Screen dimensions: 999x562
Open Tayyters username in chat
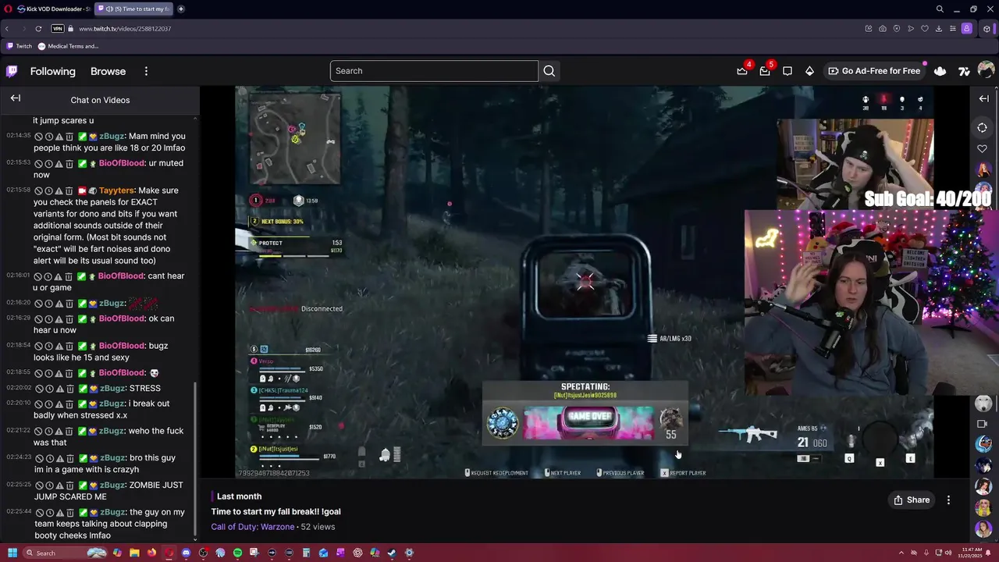click(x=117, y=190)
